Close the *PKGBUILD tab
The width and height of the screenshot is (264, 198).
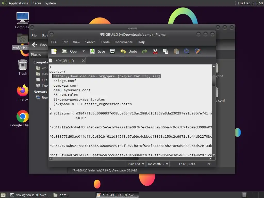pyautogui.click(x=83, y=61)
